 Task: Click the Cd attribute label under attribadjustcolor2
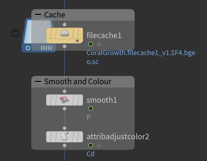click(91, 154)
